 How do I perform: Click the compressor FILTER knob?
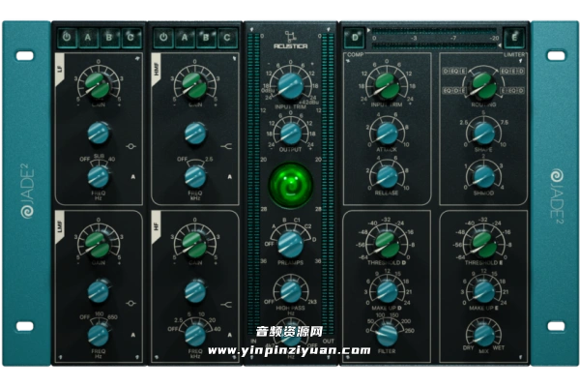pos(387,335)
